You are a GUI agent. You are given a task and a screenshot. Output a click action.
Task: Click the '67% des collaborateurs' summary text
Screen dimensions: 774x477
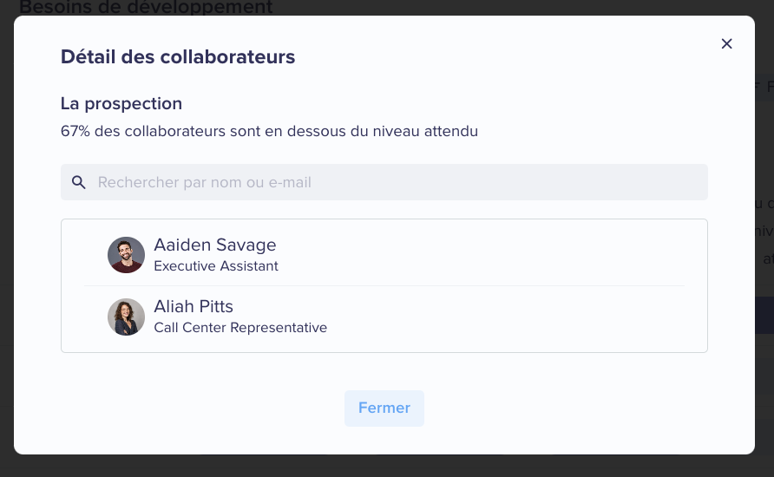click(x=269, y=131)
